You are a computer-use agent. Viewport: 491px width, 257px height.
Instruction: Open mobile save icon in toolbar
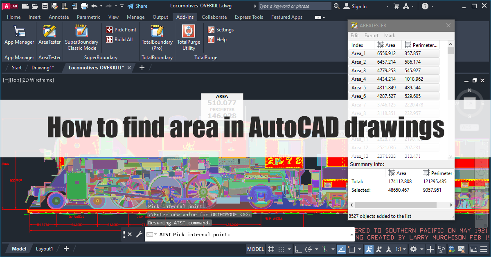tap(74, 6)
